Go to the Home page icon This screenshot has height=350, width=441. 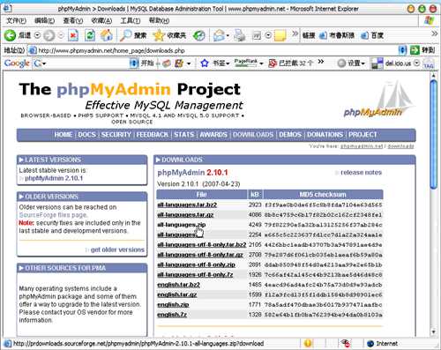(107, 35)
